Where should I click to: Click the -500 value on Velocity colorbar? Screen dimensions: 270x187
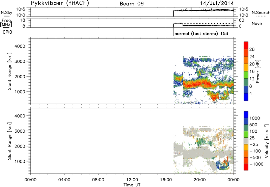pyautogui.click(x=255, y=157)
